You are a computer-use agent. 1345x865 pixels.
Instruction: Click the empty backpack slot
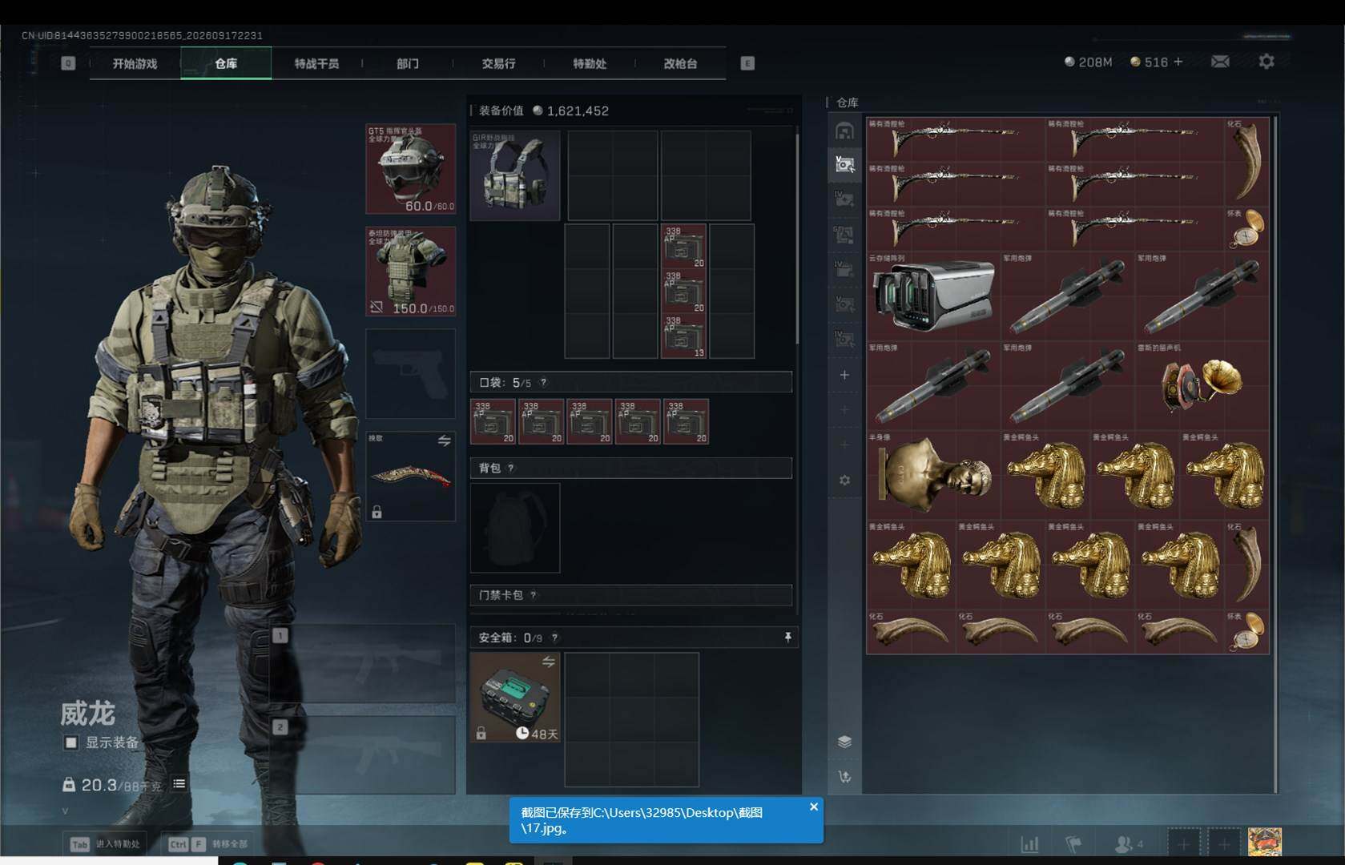coord(515,528)
